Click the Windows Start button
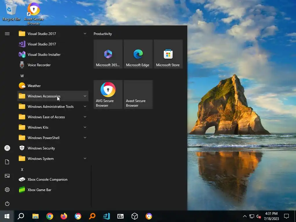The height and width of the screenshot is (222, 296). tap(7, 216)
